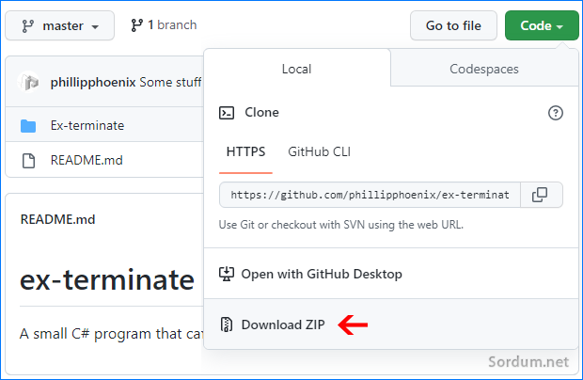Click the ex-terminate README title
Image resolution: width=583 pixels, height=380 pixels.
coord(107,280)
